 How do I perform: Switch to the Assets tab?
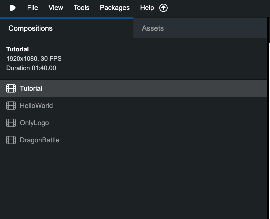pos(153,28)
